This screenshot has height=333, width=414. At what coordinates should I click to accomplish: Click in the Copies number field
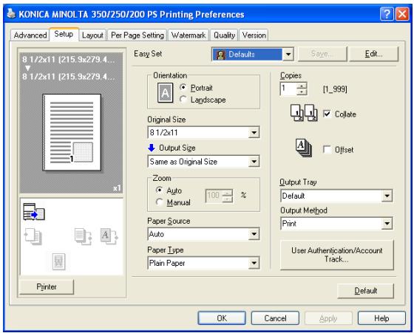288,89
